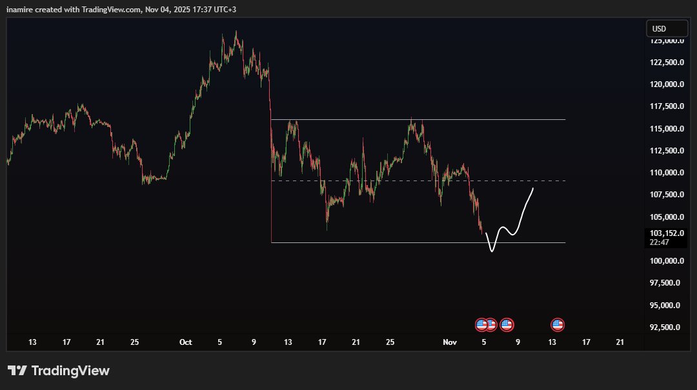The height and width of the screenshot is (390, 697).
Task: Click the Oct label on the time axis
Action: (x=186, y=342)
